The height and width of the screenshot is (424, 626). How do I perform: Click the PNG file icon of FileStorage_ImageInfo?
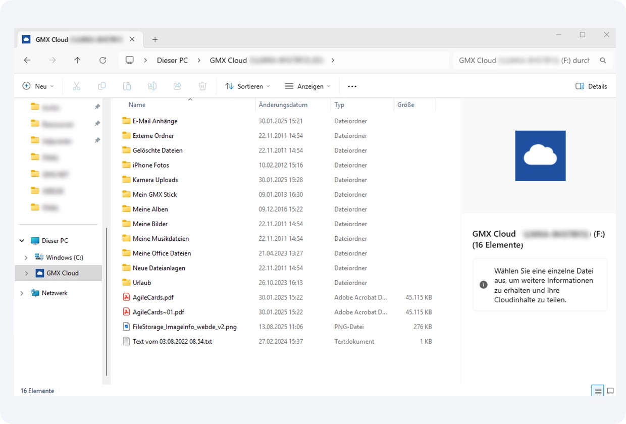(x=127, y=327)
